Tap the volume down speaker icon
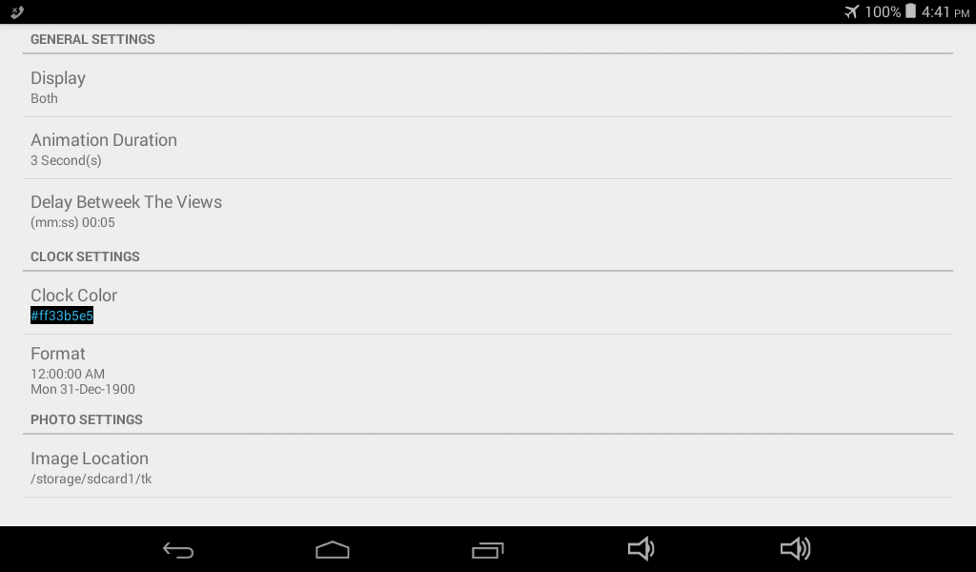The height and width of the screenshot is (572, 976). (x=641, y=549)
